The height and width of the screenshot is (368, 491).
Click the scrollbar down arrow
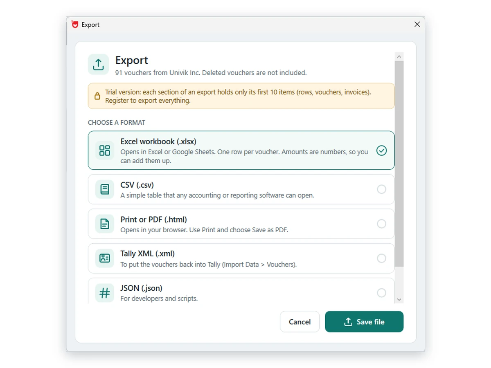point(399,300)
